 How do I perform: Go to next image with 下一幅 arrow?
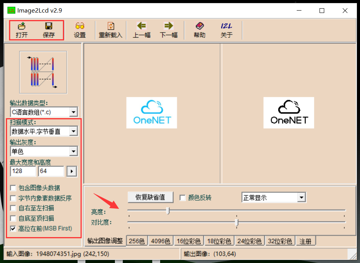168,29
